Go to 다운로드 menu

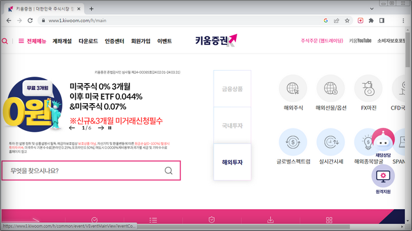(x=88, y=41)
